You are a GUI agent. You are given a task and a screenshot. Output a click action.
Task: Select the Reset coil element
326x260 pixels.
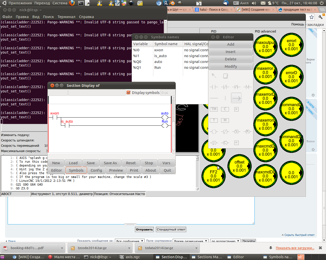247,132
